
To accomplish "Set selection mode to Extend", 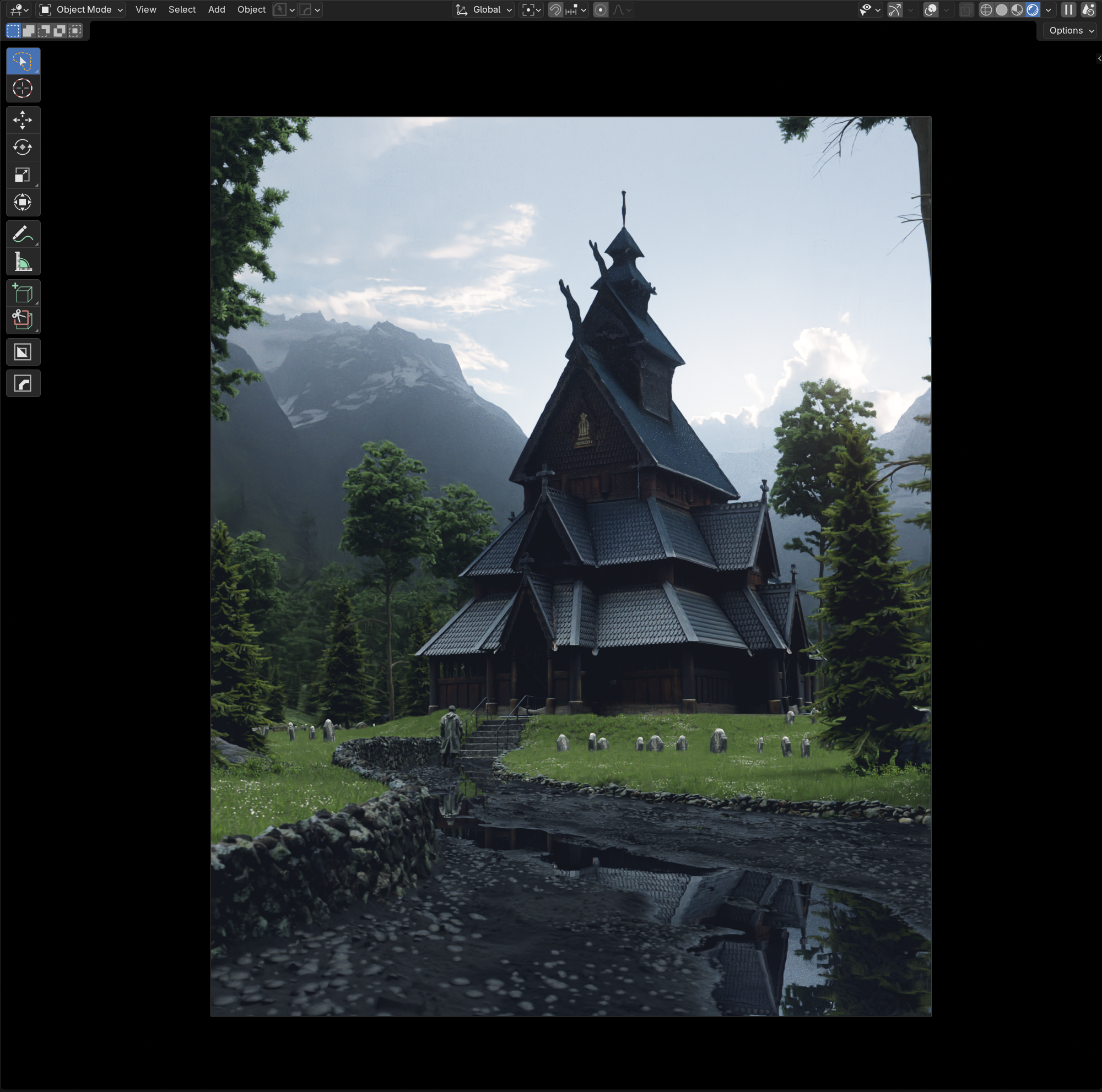I will (x=29, y=31).
